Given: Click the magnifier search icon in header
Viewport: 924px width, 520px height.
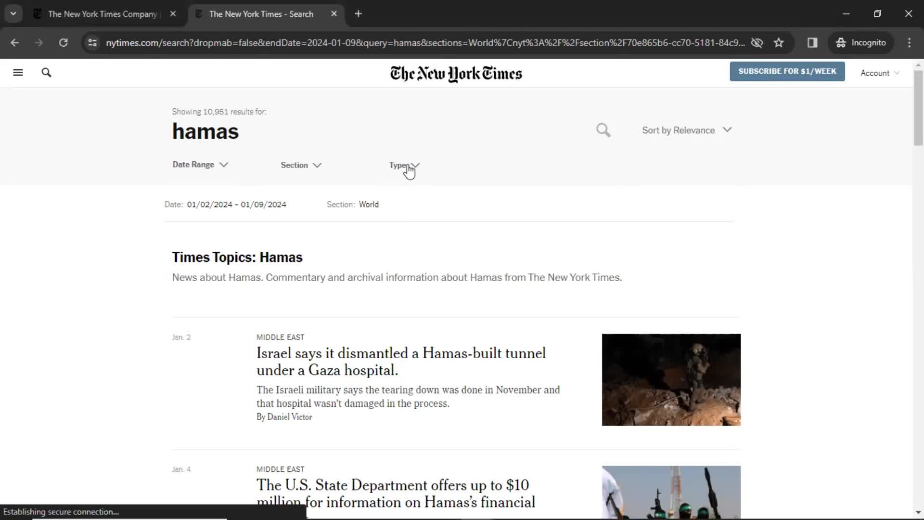Looking at the screenshot, I should coord(46,73).
